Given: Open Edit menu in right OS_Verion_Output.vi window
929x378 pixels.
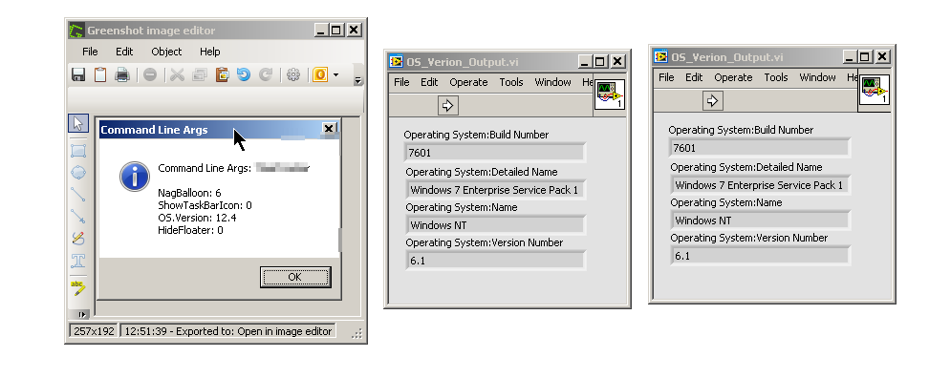Looking at the screenshot, I should tap(694, 77).
